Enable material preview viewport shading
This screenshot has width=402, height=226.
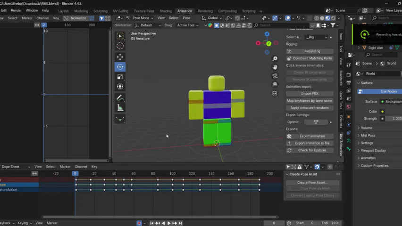click(x=327, y=18)
